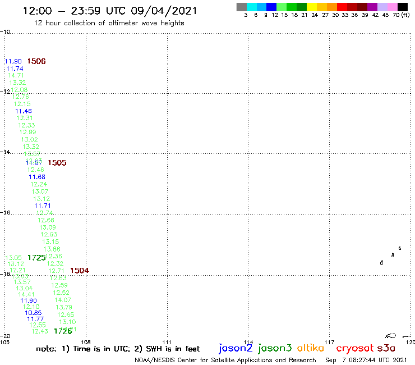Select the yellow 24 ft legend swatch
This screenshot has height=365, width=415.
(312, 7)
